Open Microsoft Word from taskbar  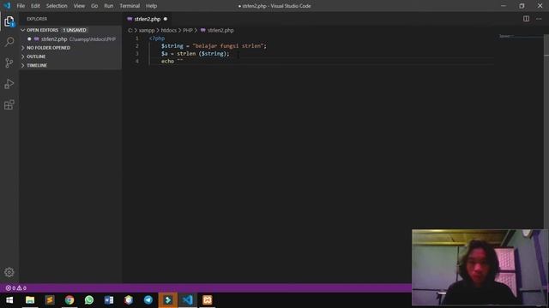[109, 300]
